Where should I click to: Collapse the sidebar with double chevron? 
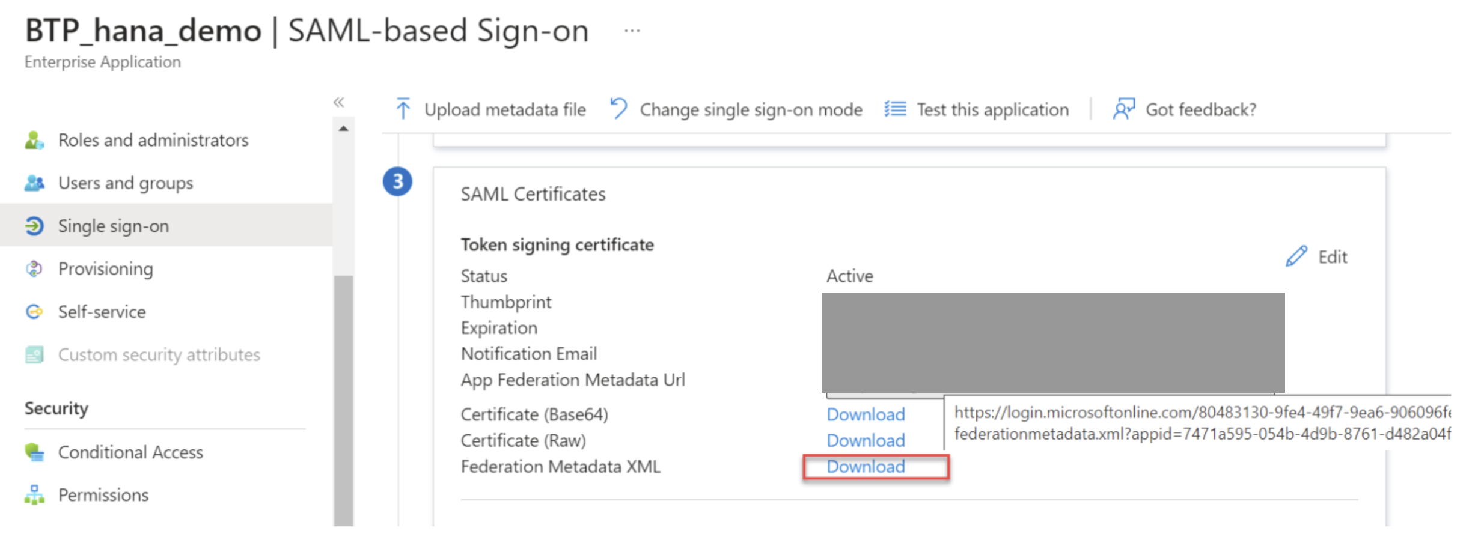tap(339, 102)
